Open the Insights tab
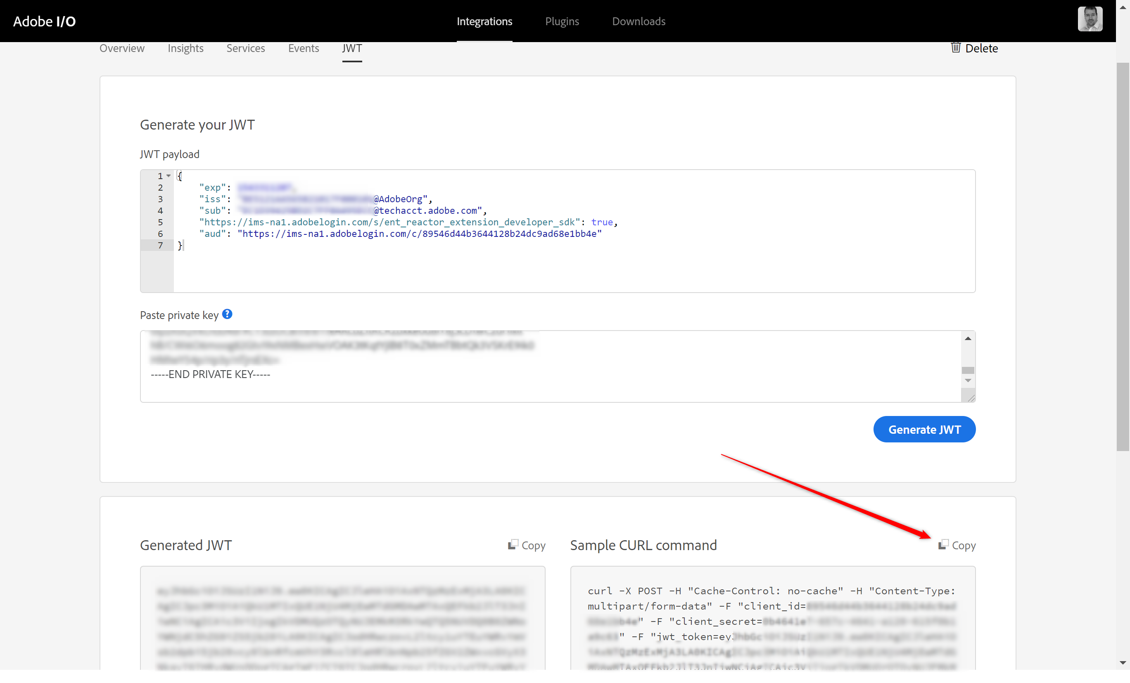The width and height of the screenshot is (1130, 683). pos(185,48)
